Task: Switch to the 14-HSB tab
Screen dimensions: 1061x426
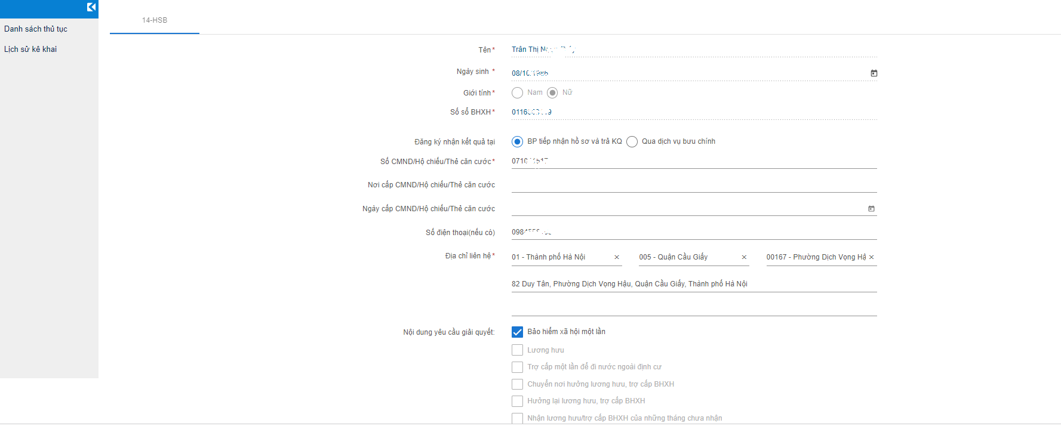Action: (155, 20)
